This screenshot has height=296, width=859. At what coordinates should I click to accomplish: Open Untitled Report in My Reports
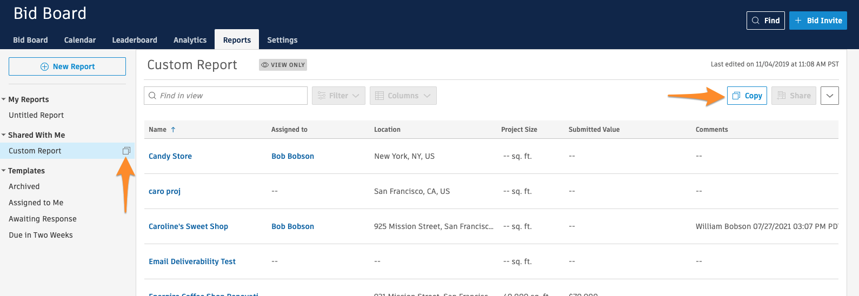point(36,115)
